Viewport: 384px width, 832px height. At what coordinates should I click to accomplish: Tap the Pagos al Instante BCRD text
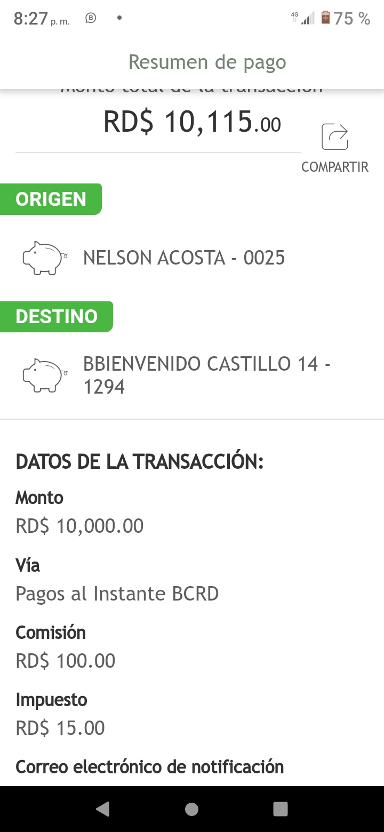click(x=117, y=593)
